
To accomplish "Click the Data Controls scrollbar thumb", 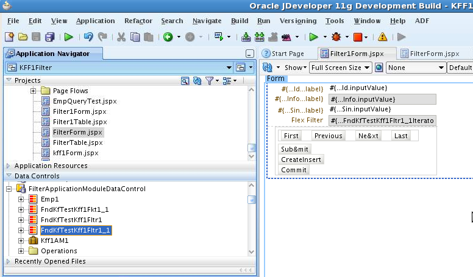I will 252,200.
